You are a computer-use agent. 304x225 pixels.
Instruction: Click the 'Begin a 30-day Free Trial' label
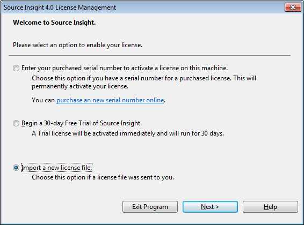[x=82, y=123]
